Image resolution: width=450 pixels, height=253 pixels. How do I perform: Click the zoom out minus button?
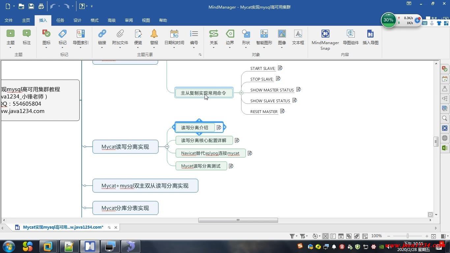tap(389, 236)
